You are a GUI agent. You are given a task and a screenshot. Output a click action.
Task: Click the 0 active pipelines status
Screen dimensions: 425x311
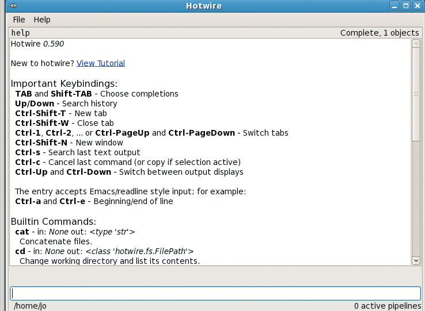click(388, 306)
